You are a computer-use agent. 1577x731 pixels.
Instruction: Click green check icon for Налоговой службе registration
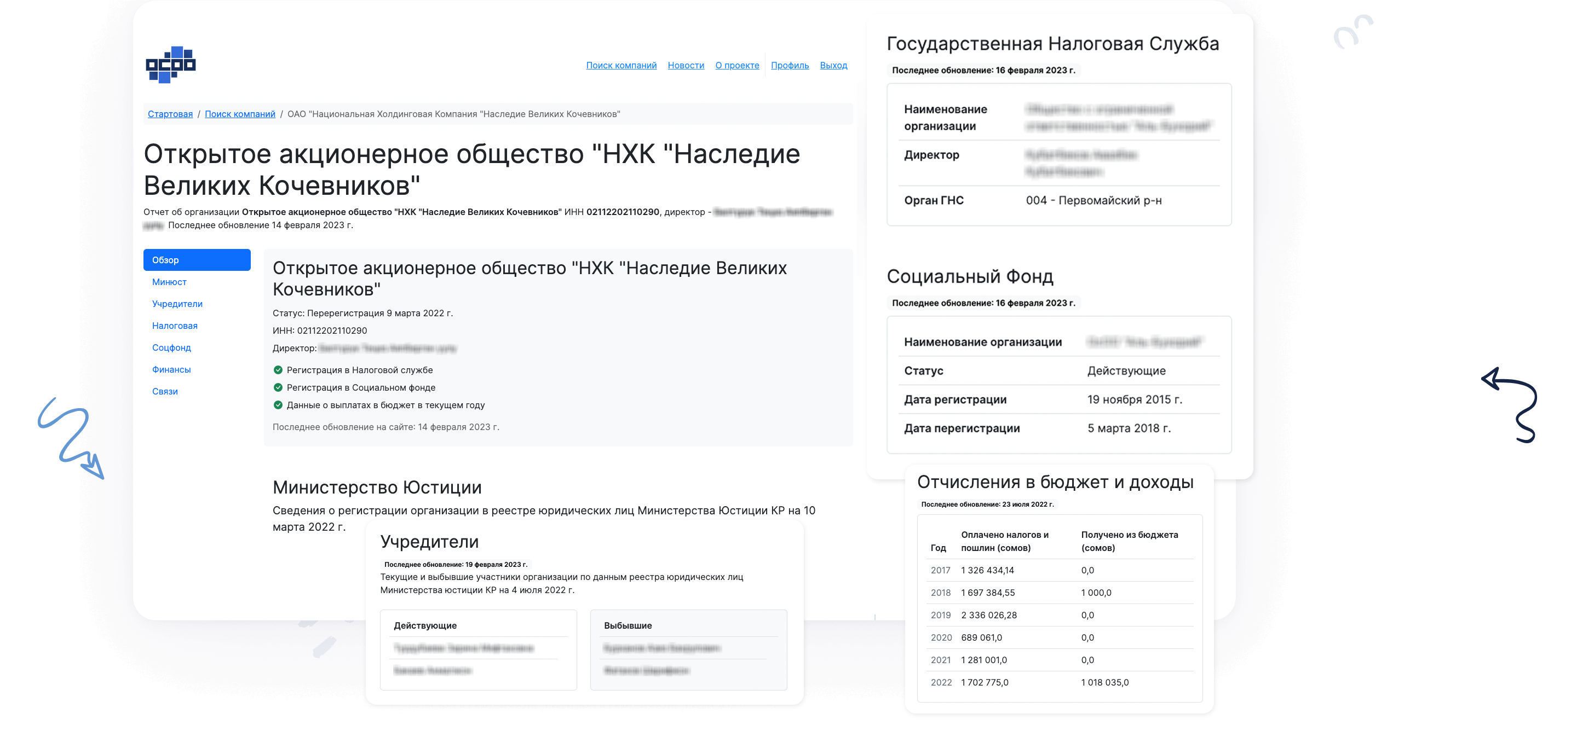(278, 370)
